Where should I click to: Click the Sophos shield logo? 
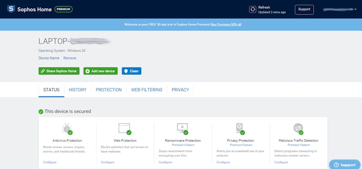(11, 9)
